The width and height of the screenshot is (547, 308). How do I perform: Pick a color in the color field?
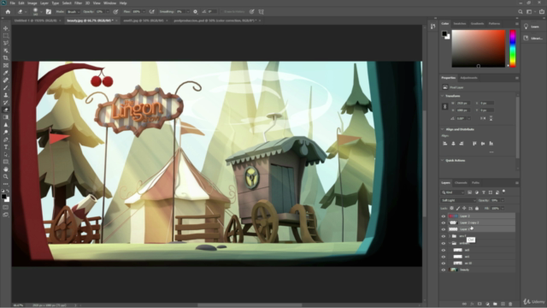click(479, 49)
